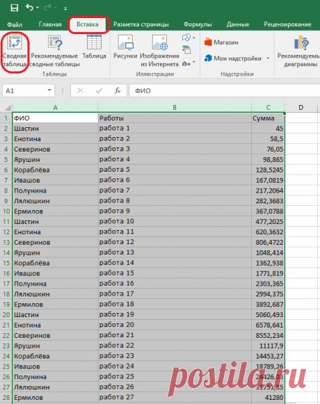This screenshot has height=404, width=320.
Task: Open Рекомендуемые диаграммы
Action: [x=298, y=51]
